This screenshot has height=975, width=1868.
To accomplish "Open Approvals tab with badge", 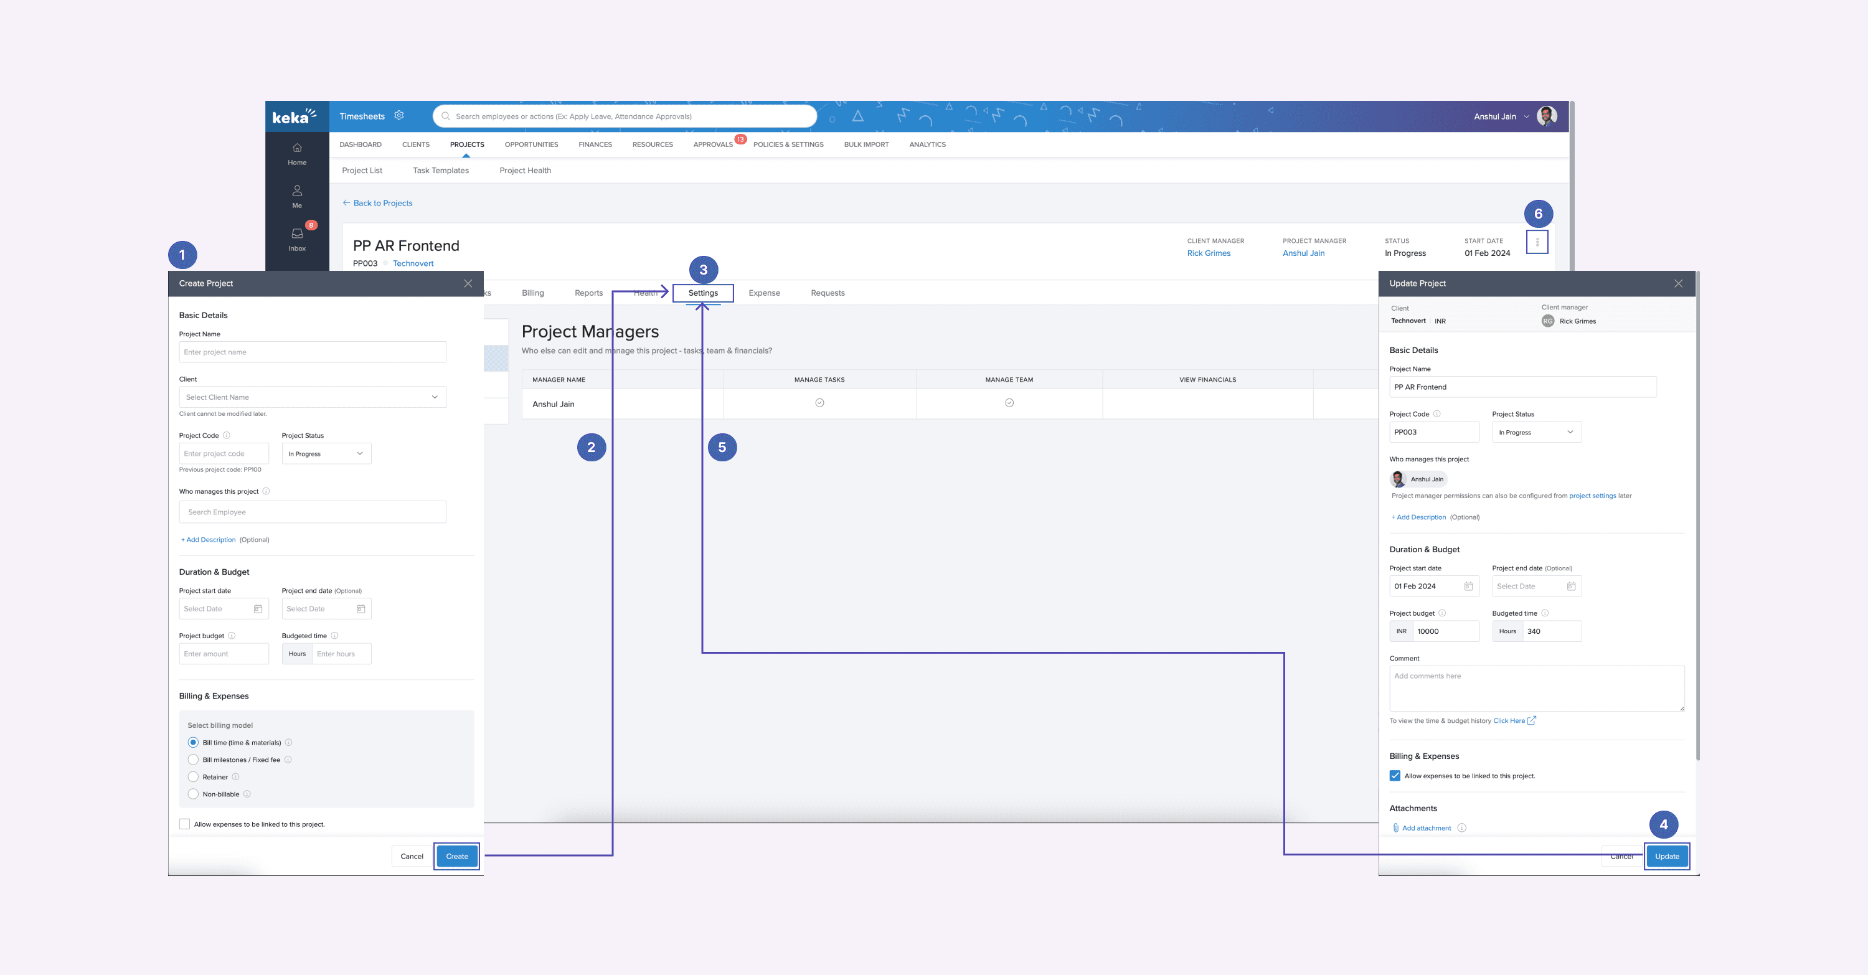I will click(713, 144).
